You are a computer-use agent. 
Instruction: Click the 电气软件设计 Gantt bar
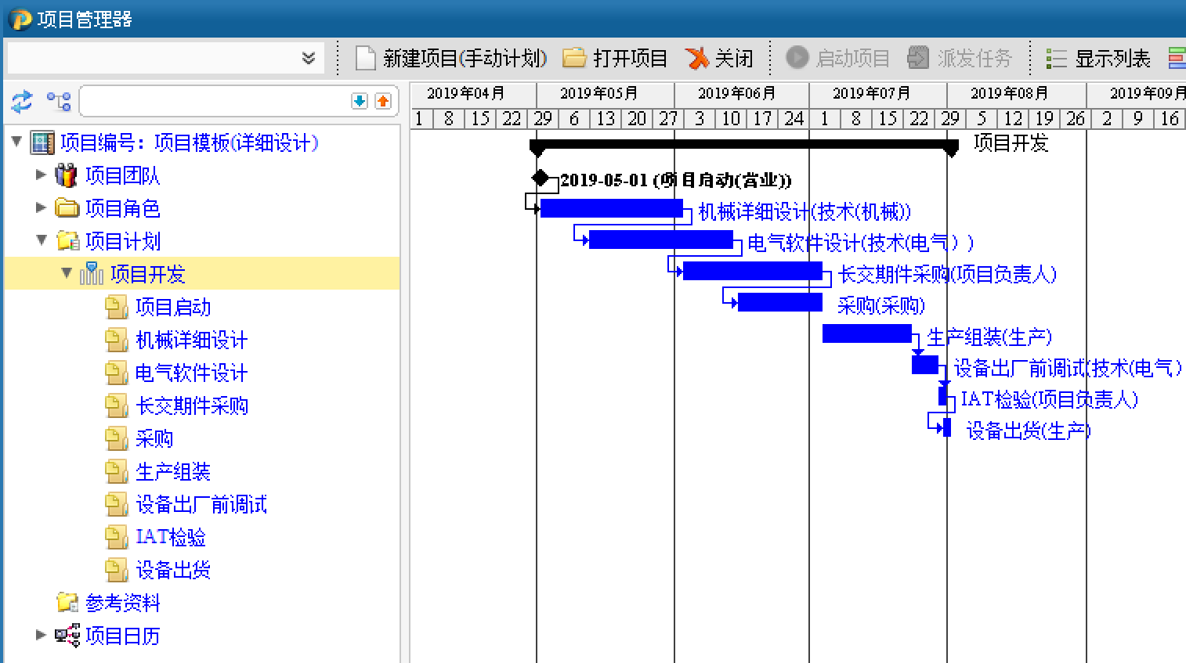point(661,240)
